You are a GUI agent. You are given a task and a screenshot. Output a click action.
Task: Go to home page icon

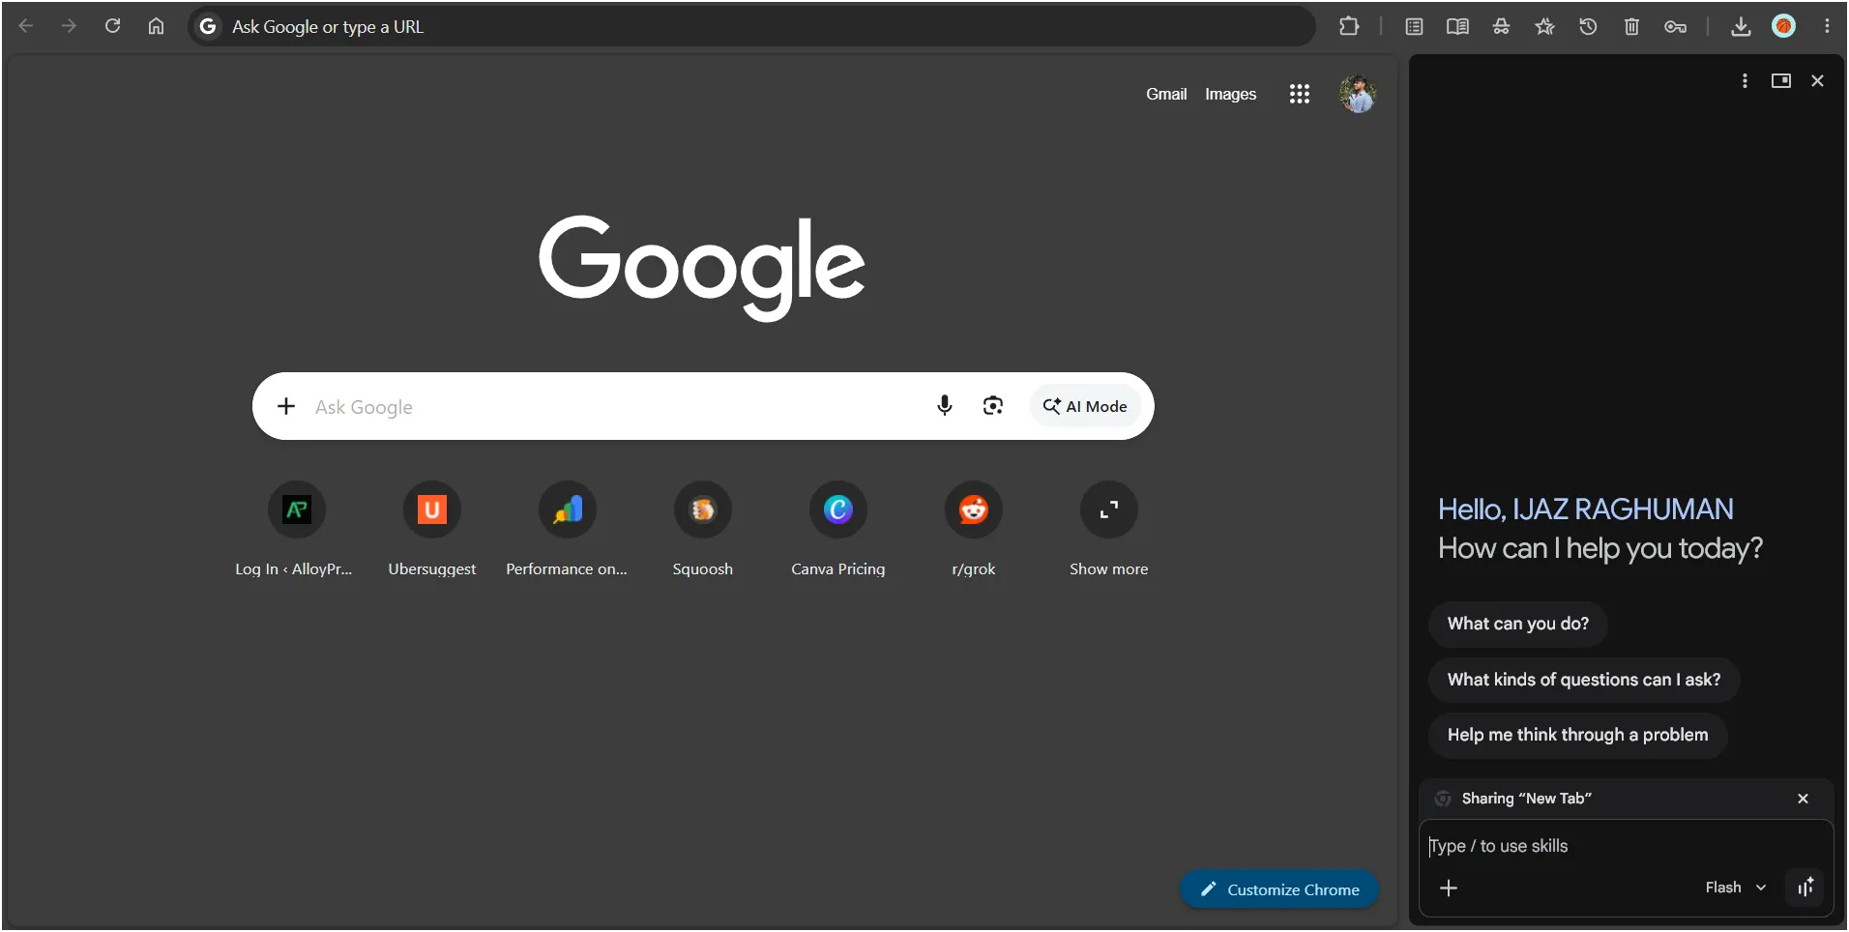coord(156,26)
